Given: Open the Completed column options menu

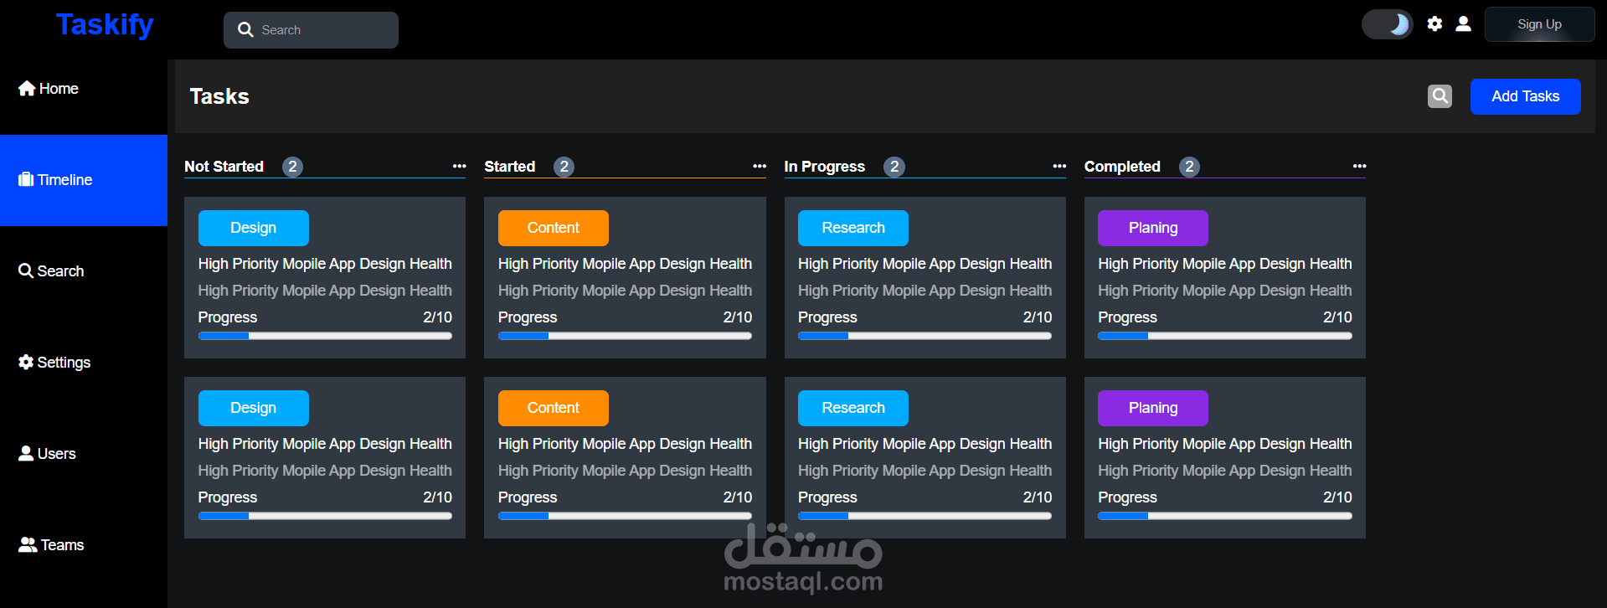Looking at the screenshot, I should (x=1359, y=166).
